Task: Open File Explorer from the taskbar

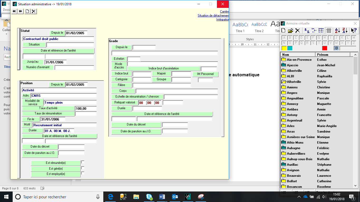Action: click(x=136, y=197)
